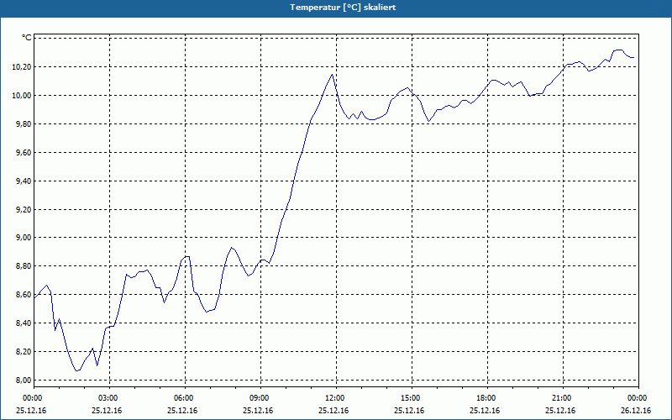Image resolution: width=672 pixels, height=420 pixels.
Task: Select the 10,20 y-axis value
Action: 24,67
